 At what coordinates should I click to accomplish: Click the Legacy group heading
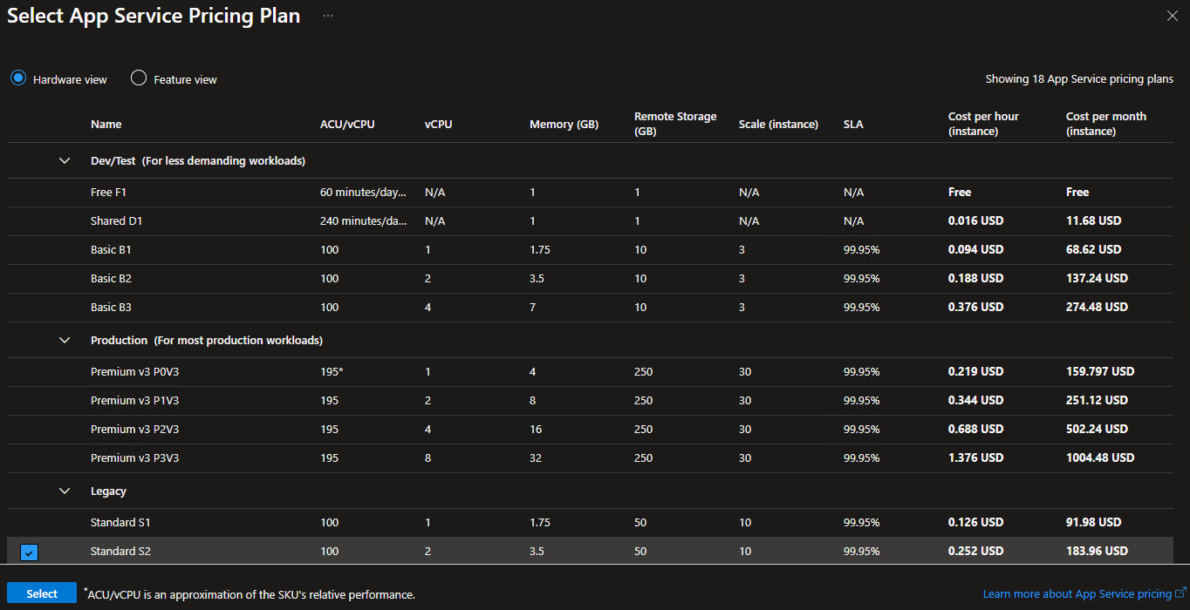[108, 491]
